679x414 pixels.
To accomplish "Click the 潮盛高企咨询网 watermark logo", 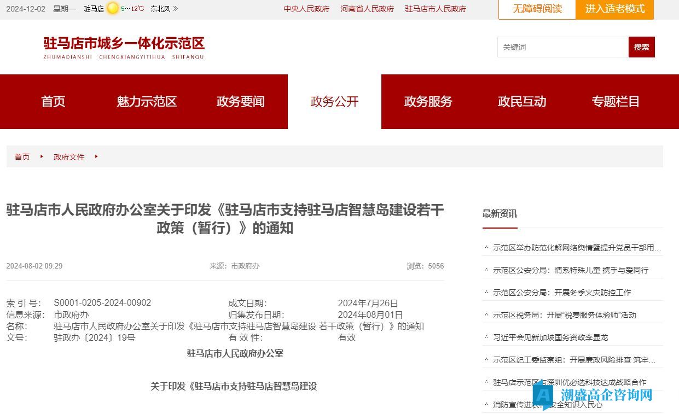I will [x=594, y=395].
